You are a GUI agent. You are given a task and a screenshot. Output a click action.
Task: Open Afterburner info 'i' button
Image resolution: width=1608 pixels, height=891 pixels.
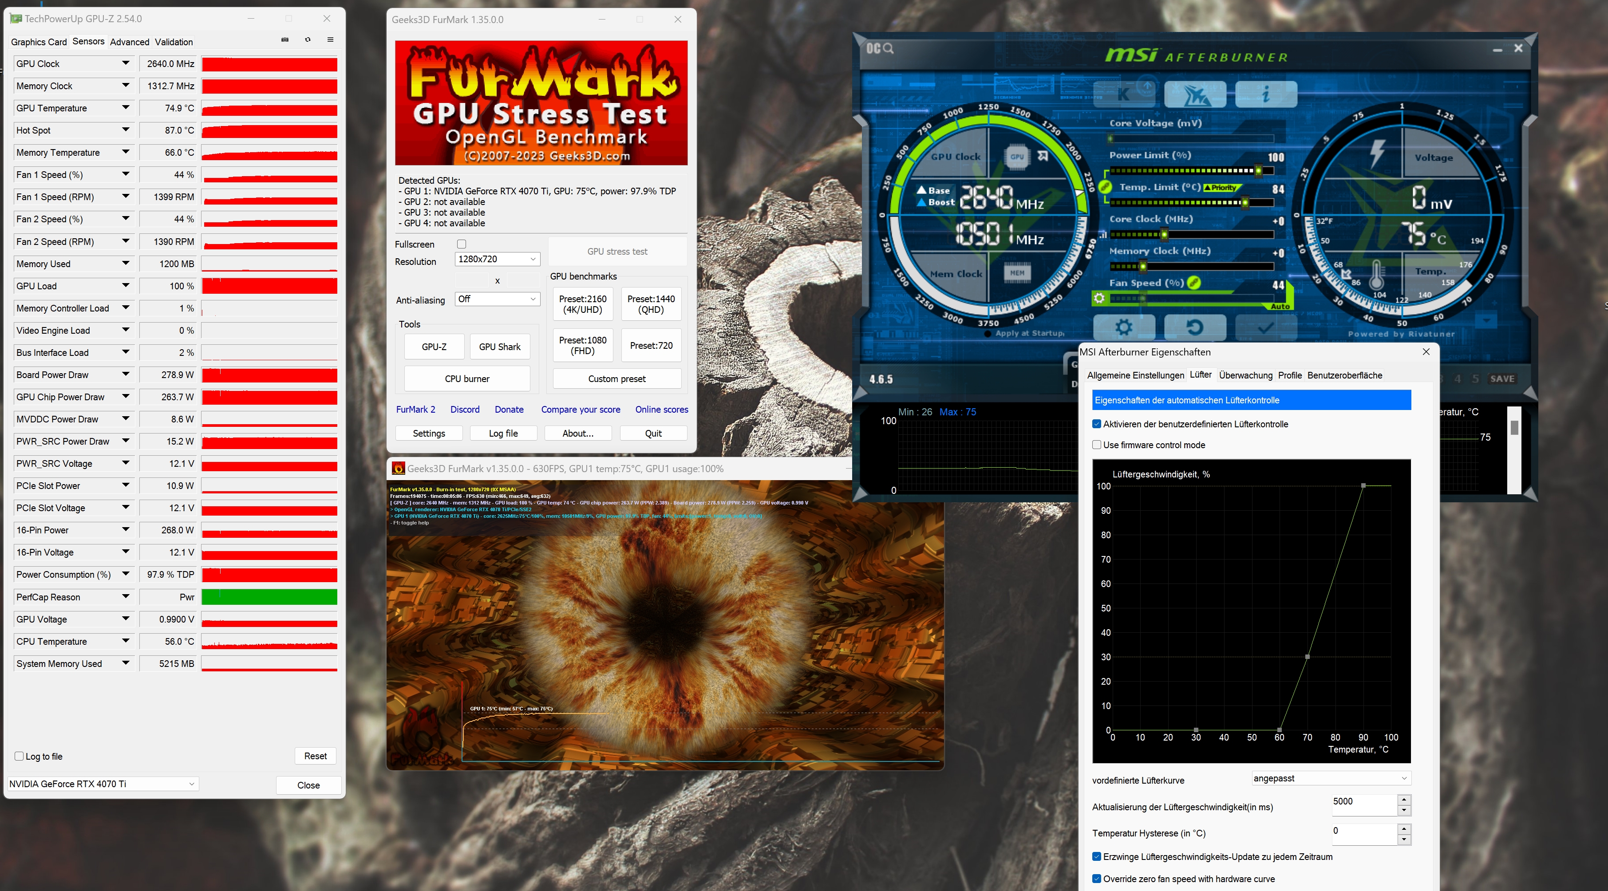click(1266, 94)
